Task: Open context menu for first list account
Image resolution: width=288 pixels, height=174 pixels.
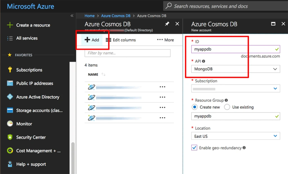Action: [162, 87]
